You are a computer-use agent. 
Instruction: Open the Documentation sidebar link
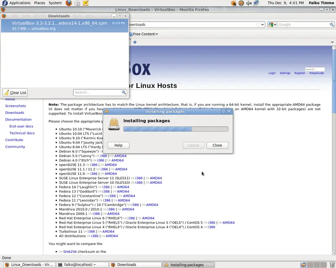18,119
